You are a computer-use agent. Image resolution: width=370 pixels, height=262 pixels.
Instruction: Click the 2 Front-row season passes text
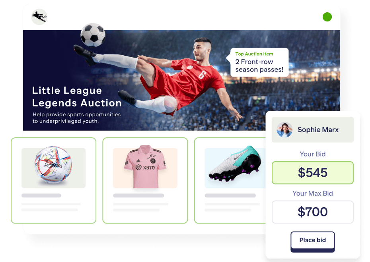pyautogui.click(x=259, y=65)
